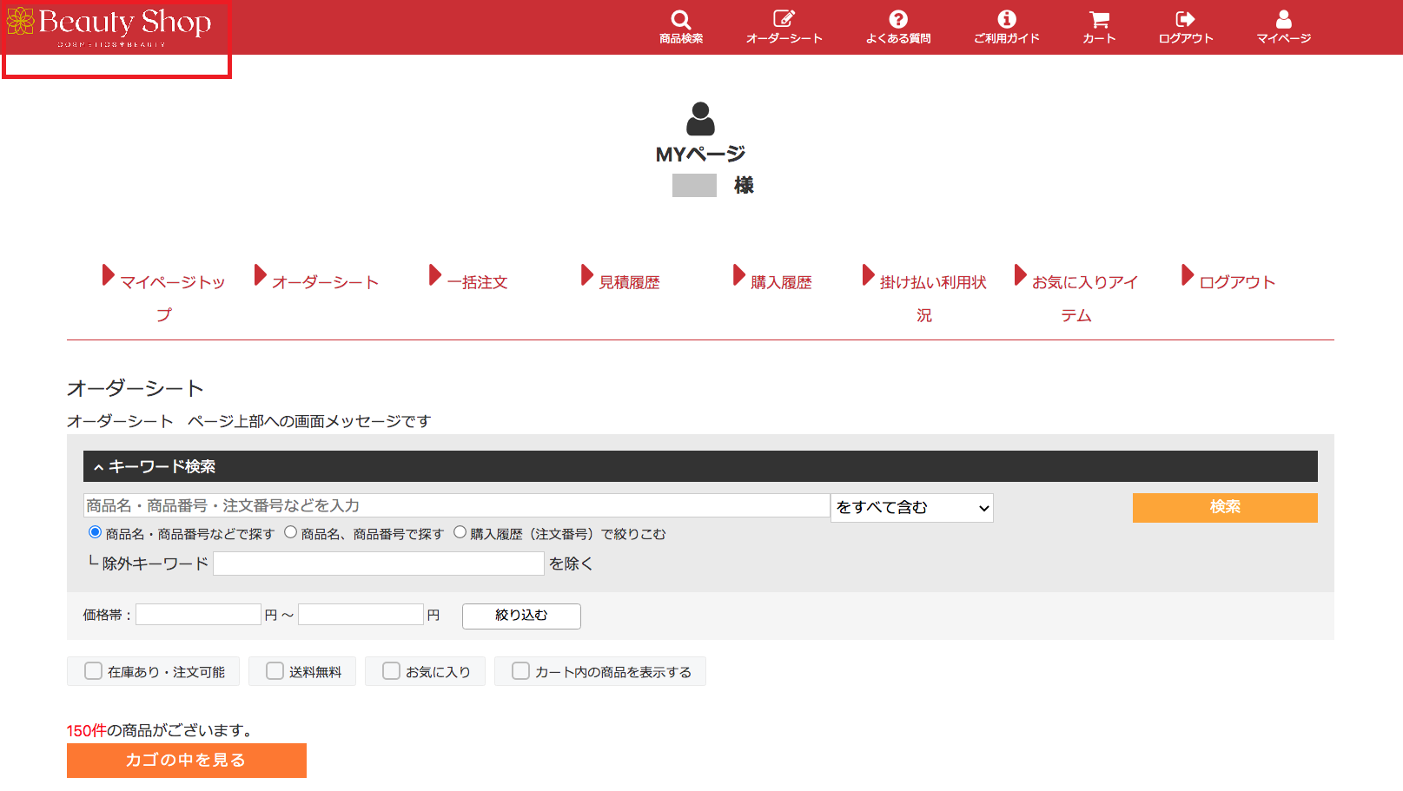This screenshot has width=1403, height=791.
Task: Enable the 在庫あり・注文可能 checkbox
Action: (x=94, y=671)
